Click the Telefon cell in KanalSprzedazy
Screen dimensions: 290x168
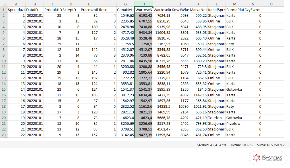[217, 118]
